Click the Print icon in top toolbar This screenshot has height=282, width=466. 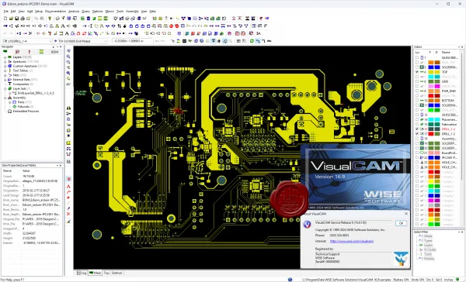coord(23,19)
